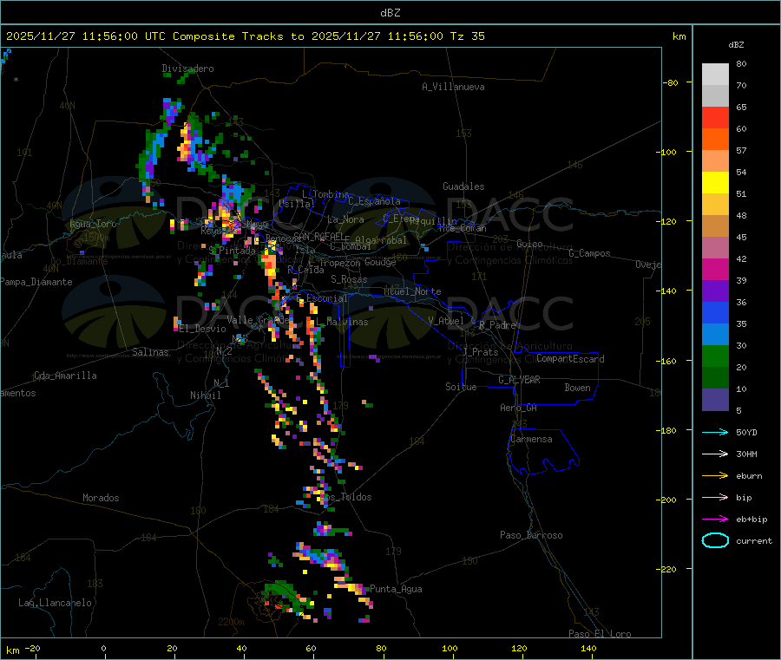Click the Salinas map label

[x=150, y=352]
